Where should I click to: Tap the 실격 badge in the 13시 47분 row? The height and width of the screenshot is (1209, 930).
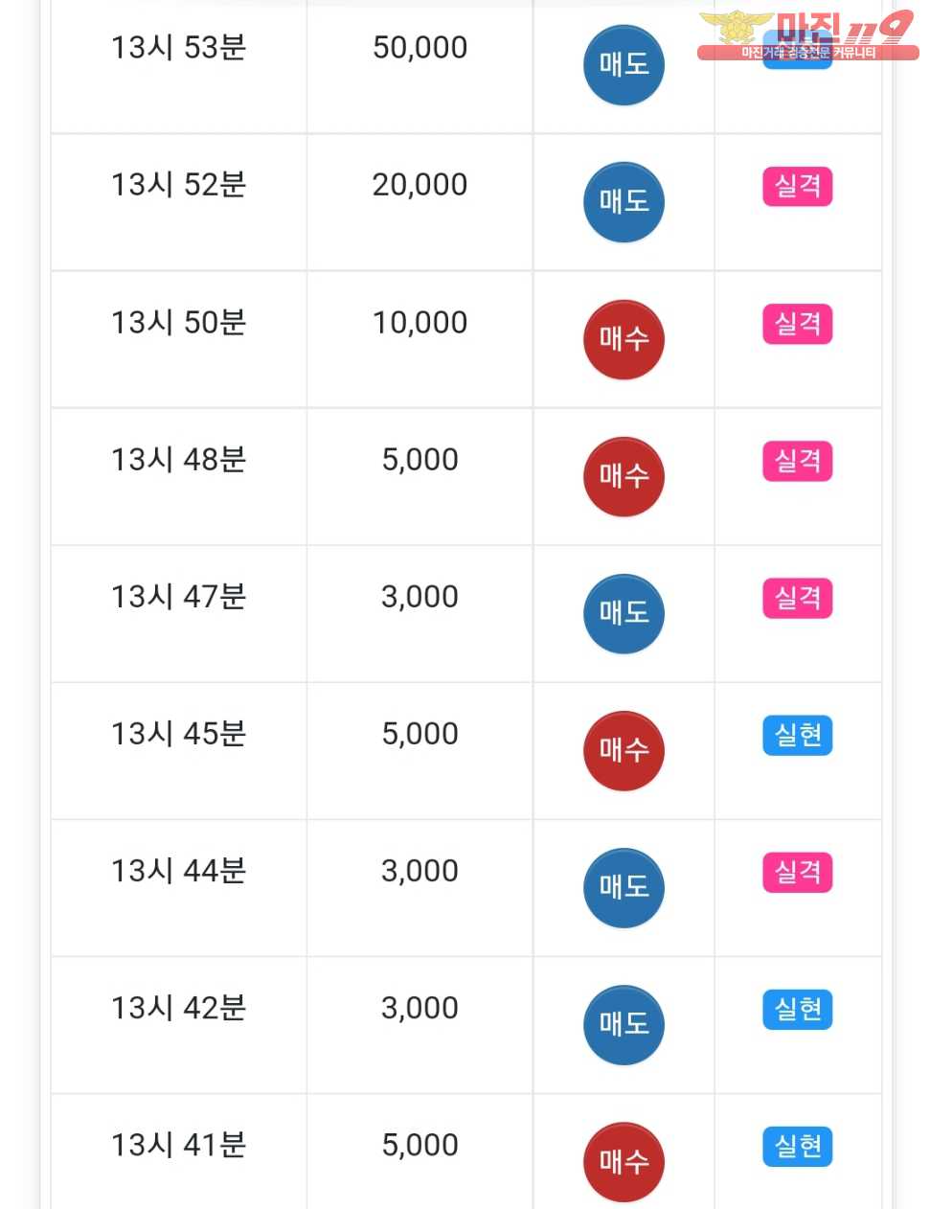click(797, 599)
